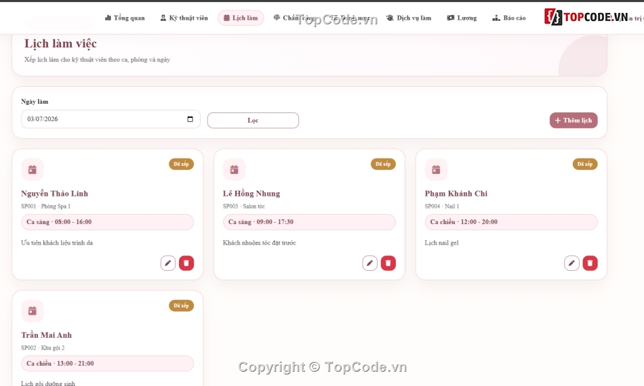Open date picker calendar icon in Ngày làm
Screen dimensions: 644x386
tap(190, 119)
